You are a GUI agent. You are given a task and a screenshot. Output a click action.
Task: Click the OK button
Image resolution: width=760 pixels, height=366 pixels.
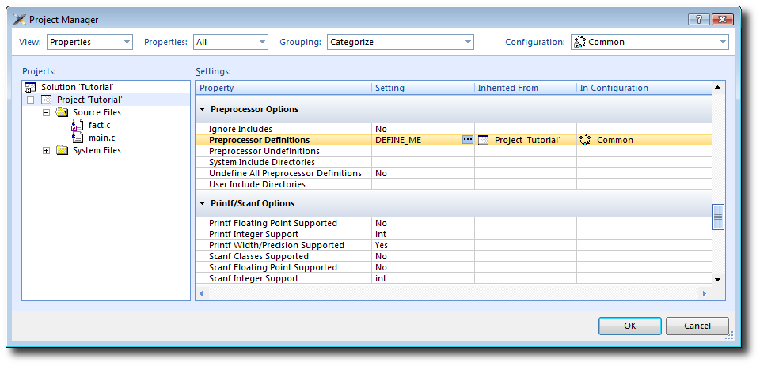[629, 326]
